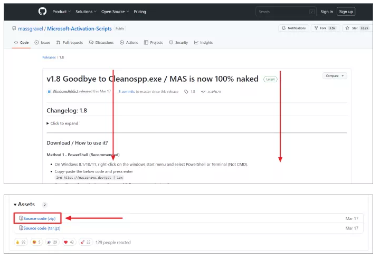Screen dimensions: 380x260
Task: Click the Issues circle icon
Action: click(x=36, y=42)
